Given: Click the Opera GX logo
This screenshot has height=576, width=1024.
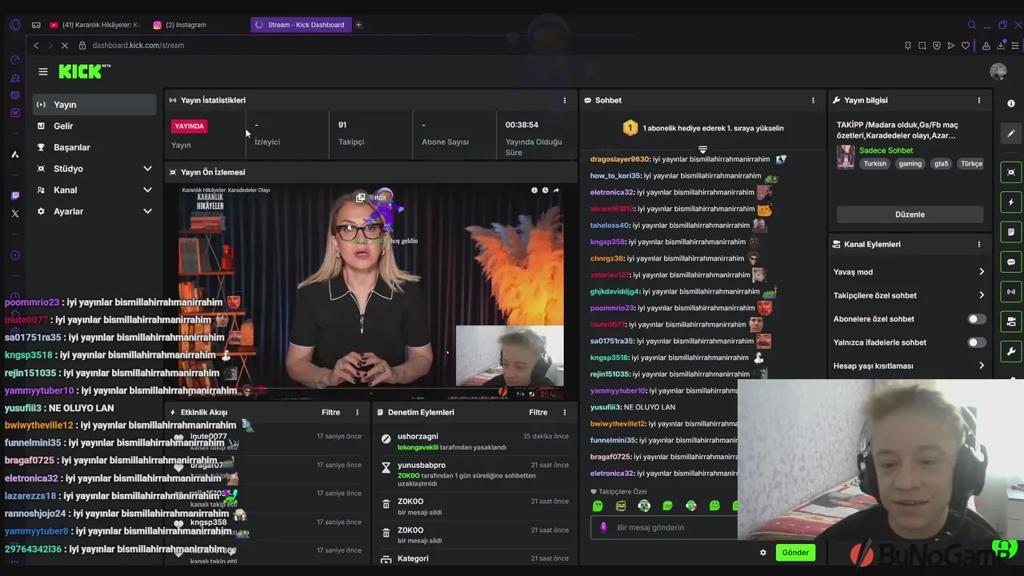Looking at the screenshot, I should pyautogui.click(x=15, y=25).
